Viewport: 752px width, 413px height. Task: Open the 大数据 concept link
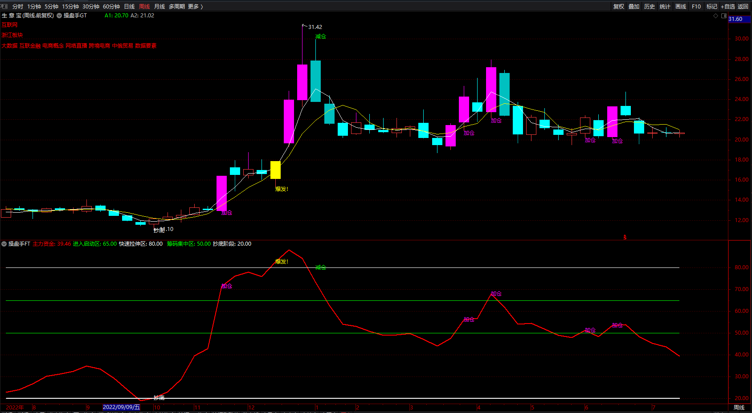[x=9, y=46]
